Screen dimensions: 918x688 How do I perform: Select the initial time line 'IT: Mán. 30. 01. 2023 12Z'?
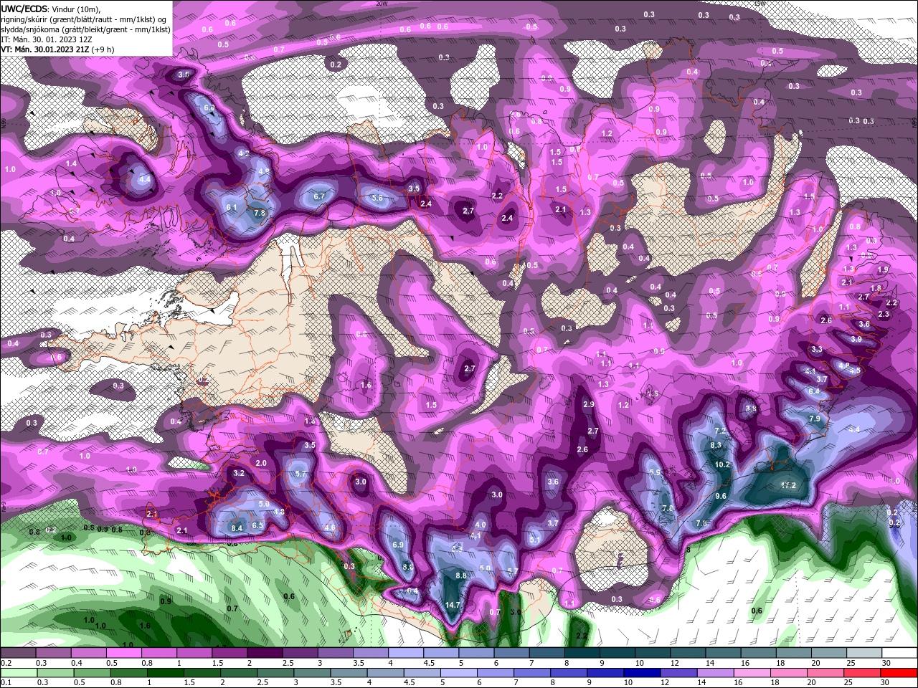point(46,39)
